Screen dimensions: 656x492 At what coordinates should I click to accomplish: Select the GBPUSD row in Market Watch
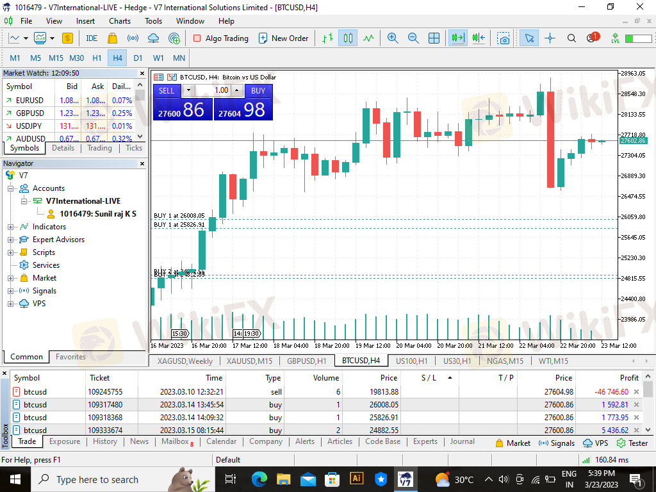click(69, 113)
